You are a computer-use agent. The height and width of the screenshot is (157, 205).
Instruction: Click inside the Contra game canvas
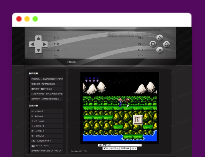120,107
